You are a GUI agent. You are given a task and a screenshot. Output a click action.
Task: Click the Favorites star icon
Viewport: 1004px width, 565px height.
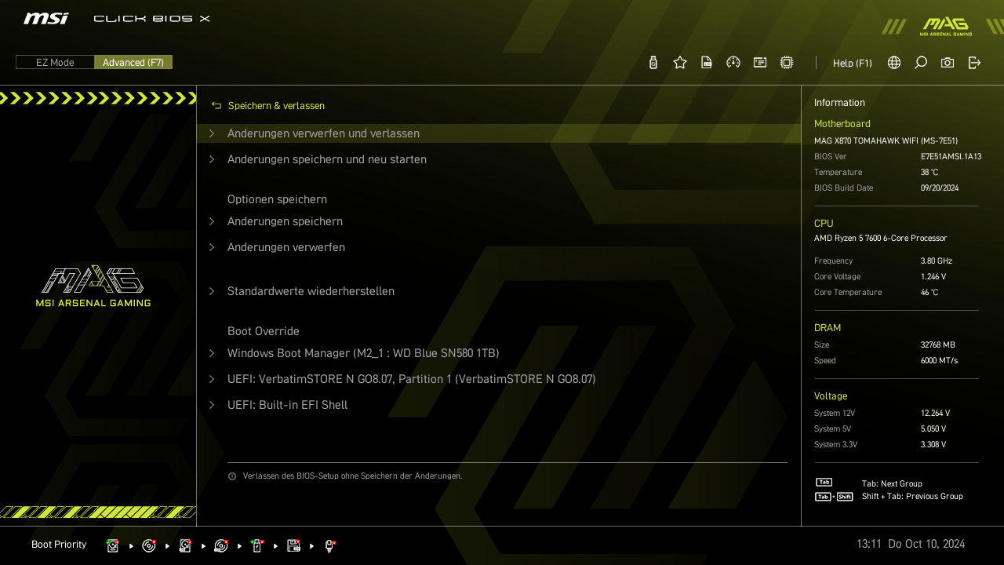pyautogui.click(x=680, y=63)
